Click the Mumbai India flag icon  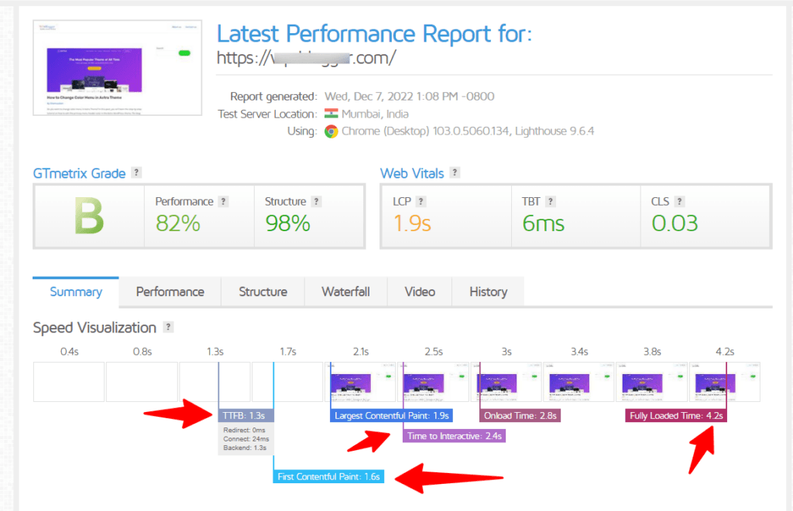pyautogui.click(x=330, y=114)
